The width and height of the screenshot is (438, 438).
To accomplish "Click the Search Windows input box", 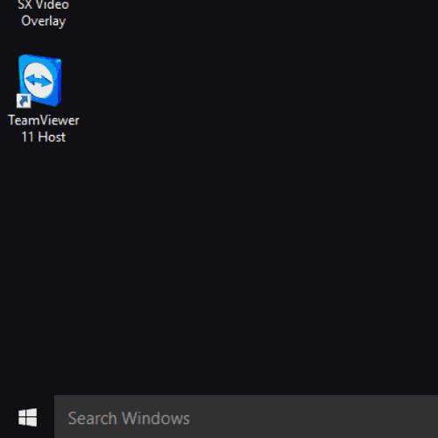I will click(x=246, y=417).
